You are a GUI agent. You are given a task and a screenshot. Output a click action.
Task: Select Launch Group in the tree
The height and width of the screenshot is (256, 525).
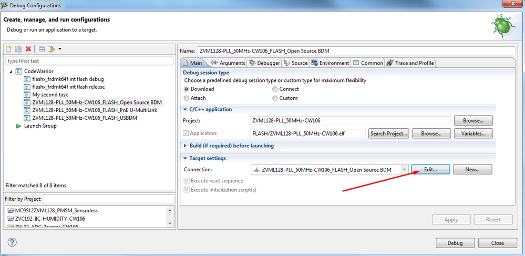pos(40,126)
